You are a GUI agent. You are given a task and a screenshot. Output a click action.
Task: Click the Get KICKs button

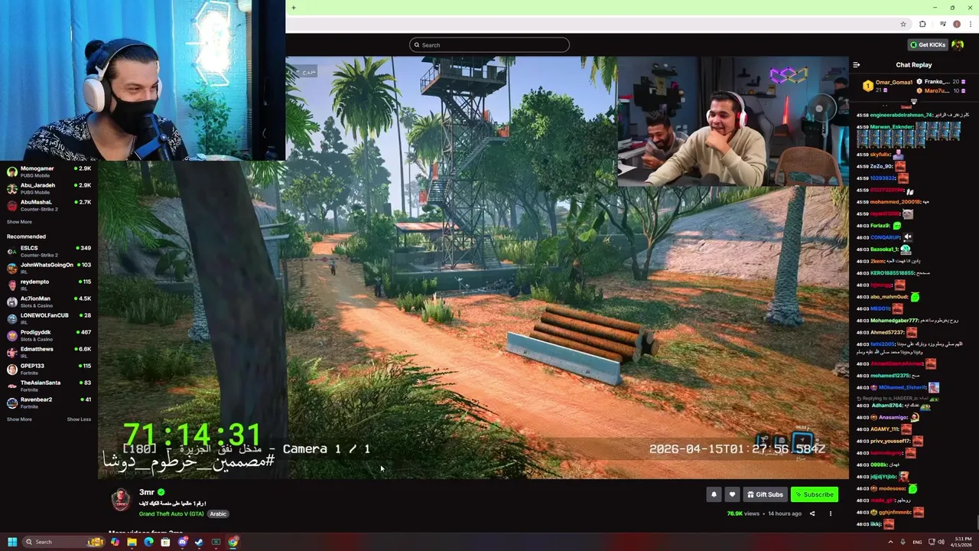[927, 44]
